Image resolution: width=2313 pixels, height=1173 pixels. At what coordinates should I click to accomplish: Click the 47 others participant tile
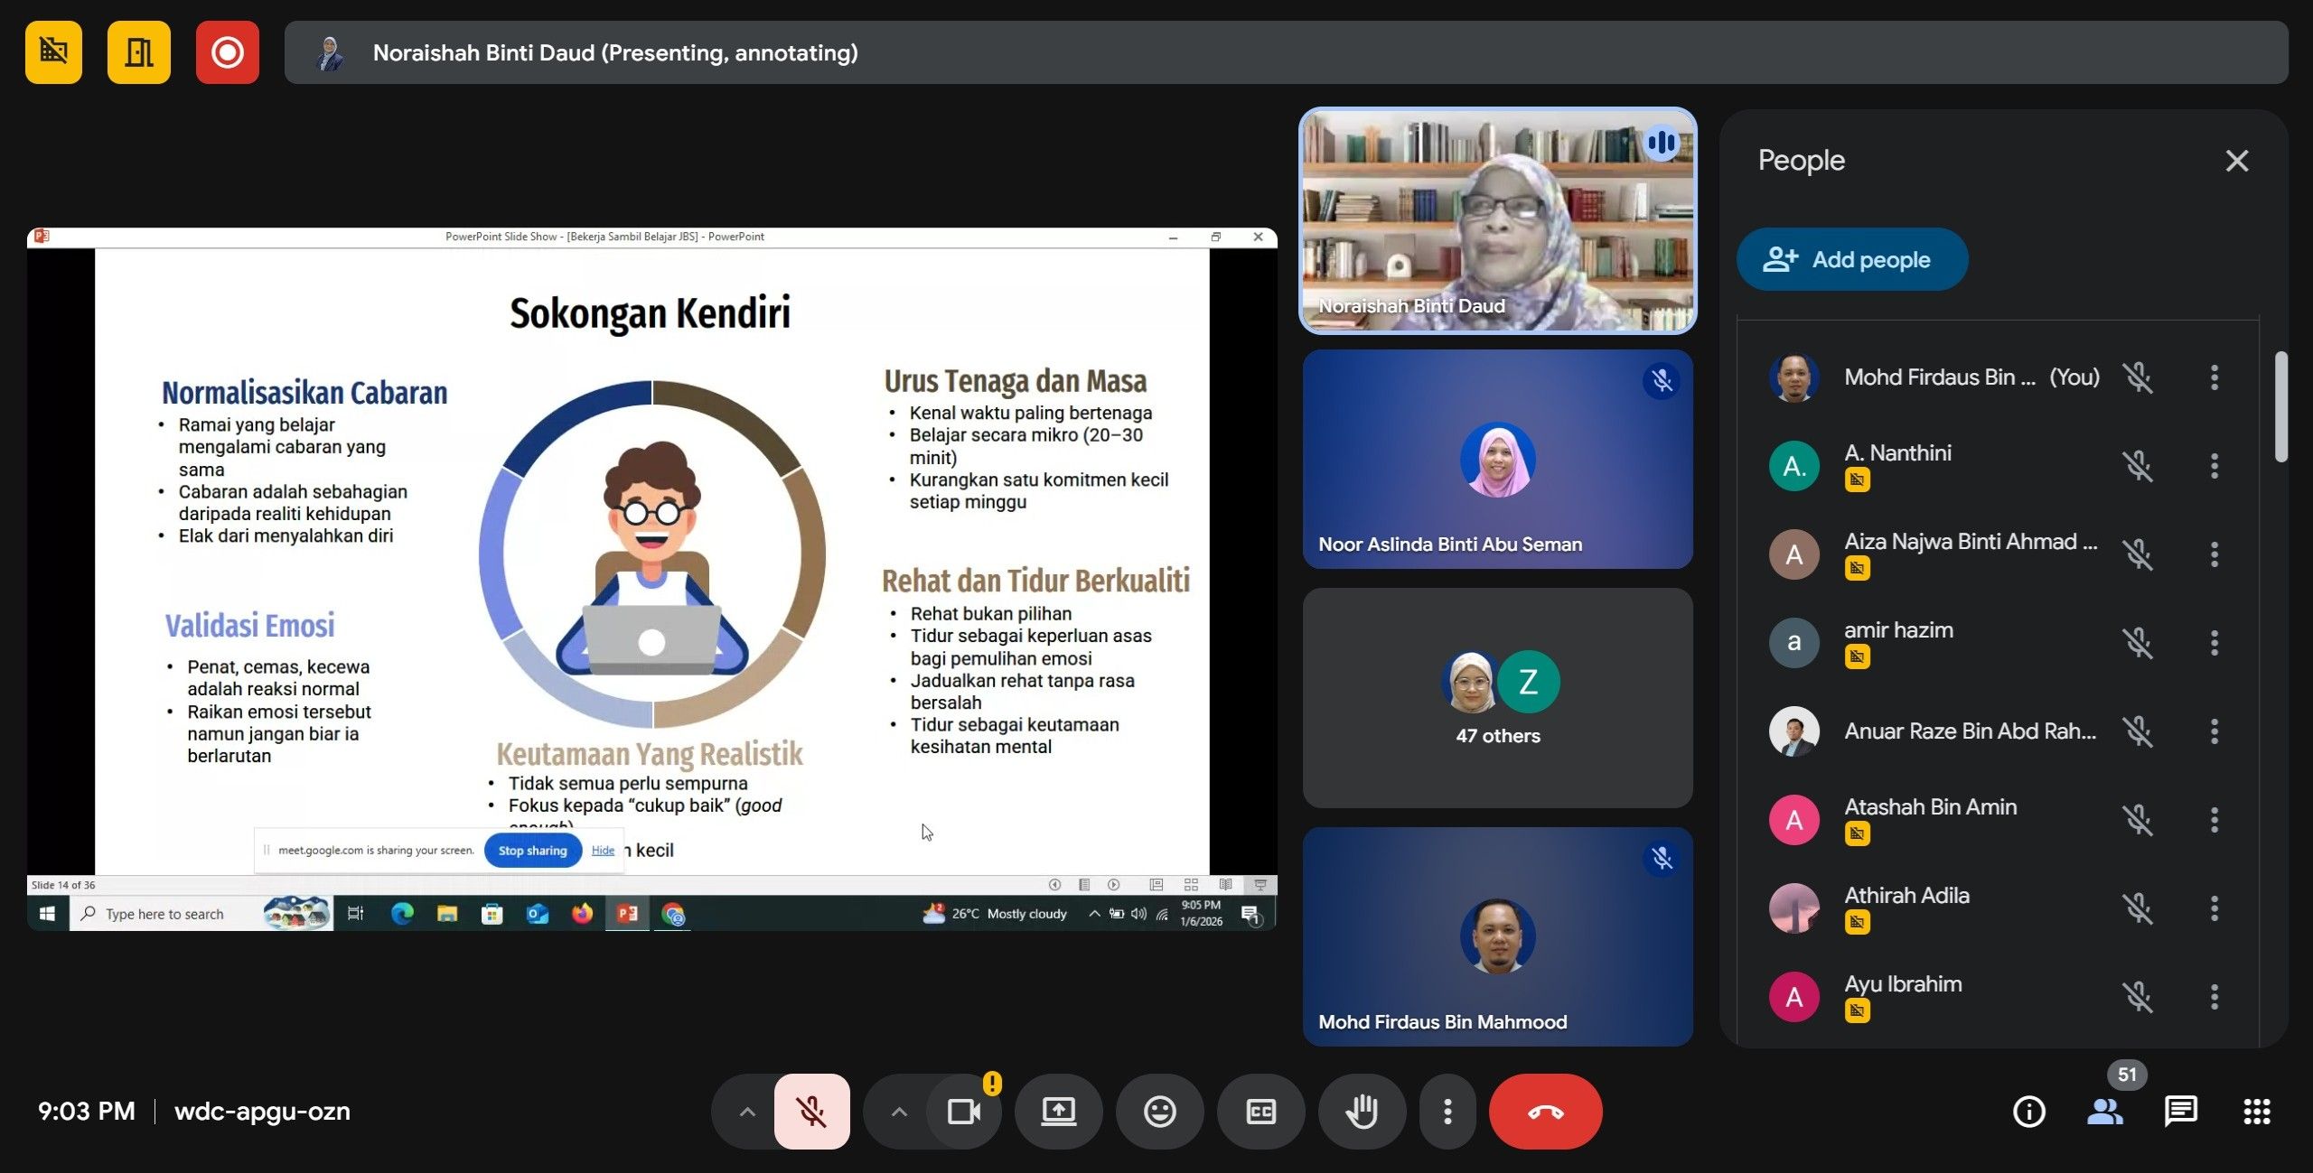pos(1497,698)
